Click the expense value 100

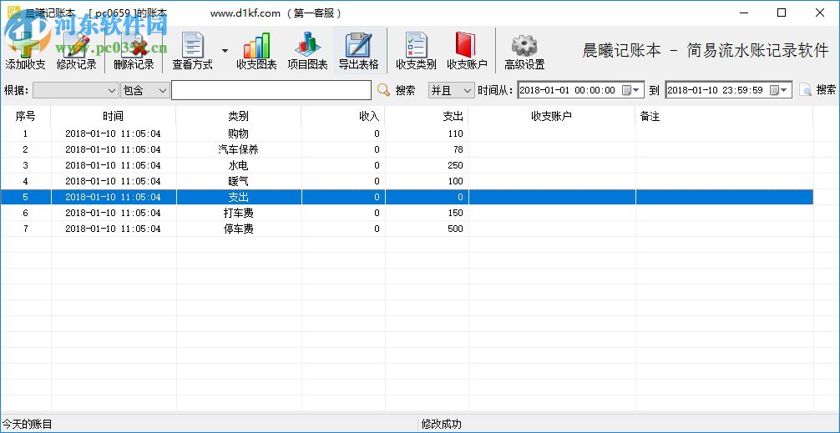(x=455, y=181)
